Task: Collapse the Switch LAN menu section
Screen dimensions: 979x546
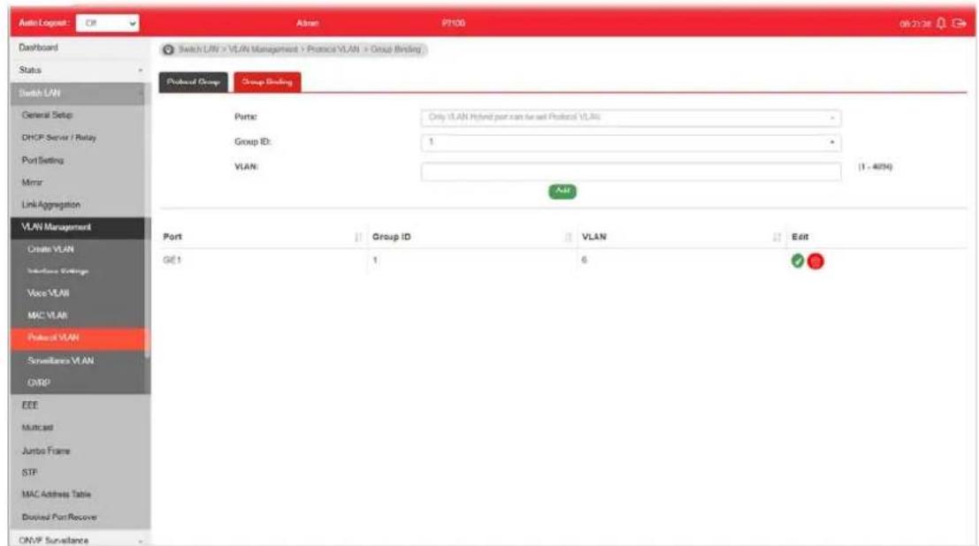Action: click(80, 93)
